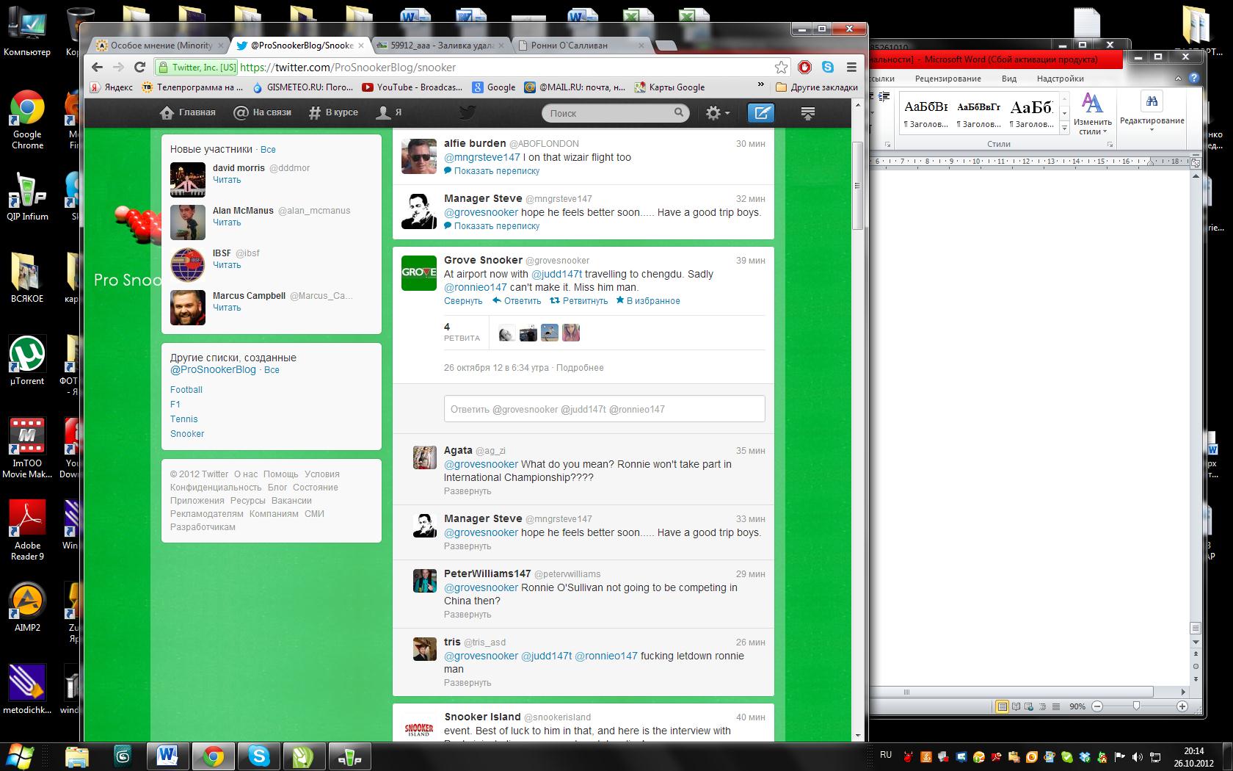This screenshot has height=771, width=1233.
Task: Reply to Grove Snooker via Ответить
Action: 517,301
